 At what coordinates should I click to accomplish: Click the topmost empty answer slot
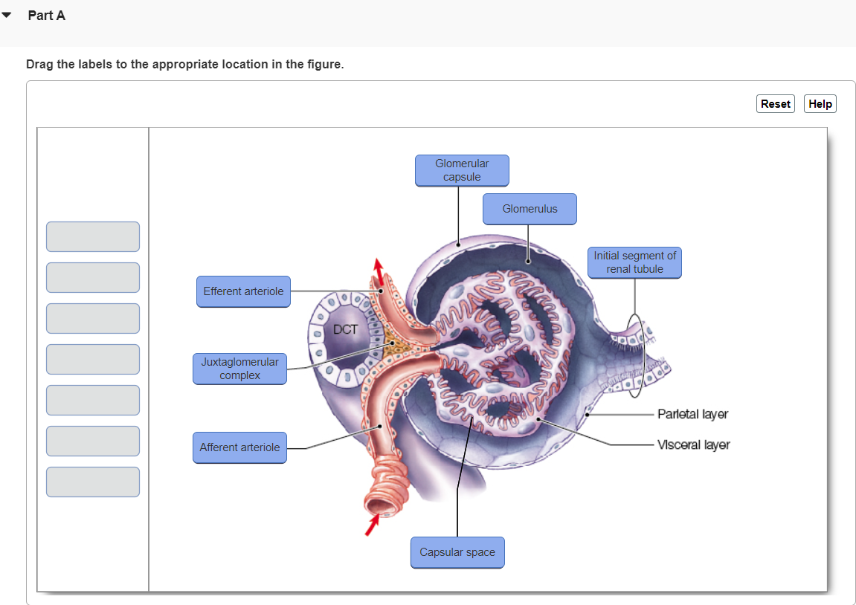[x=92, y=236]
